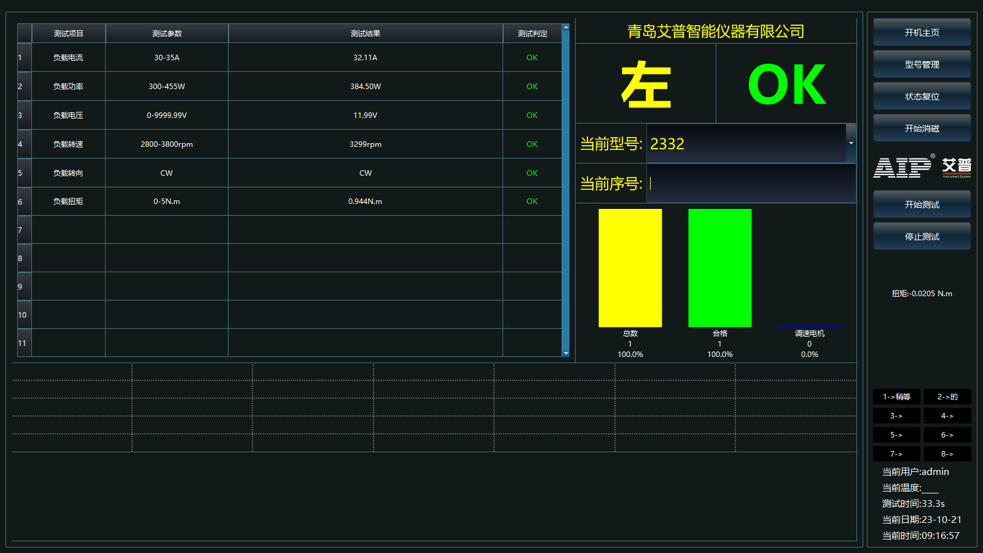Click the green 合格 bar in chart

[x=719, y=268]
